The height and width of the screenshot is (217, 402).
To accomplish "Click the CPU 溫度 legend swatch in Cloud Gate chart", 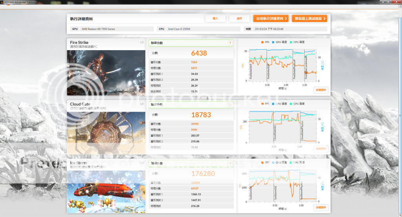I will pos(291,104).
